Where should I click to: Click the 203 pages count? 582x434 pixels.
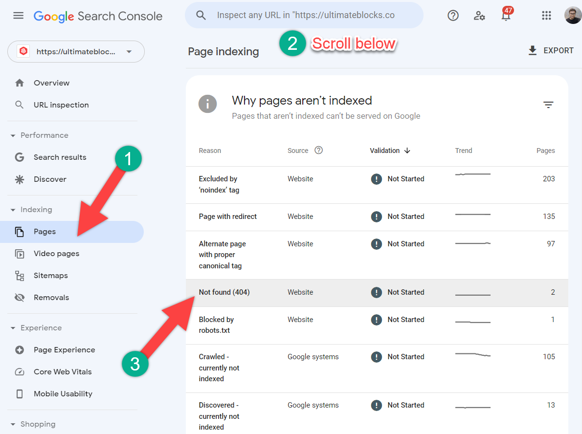pos(549,179)
